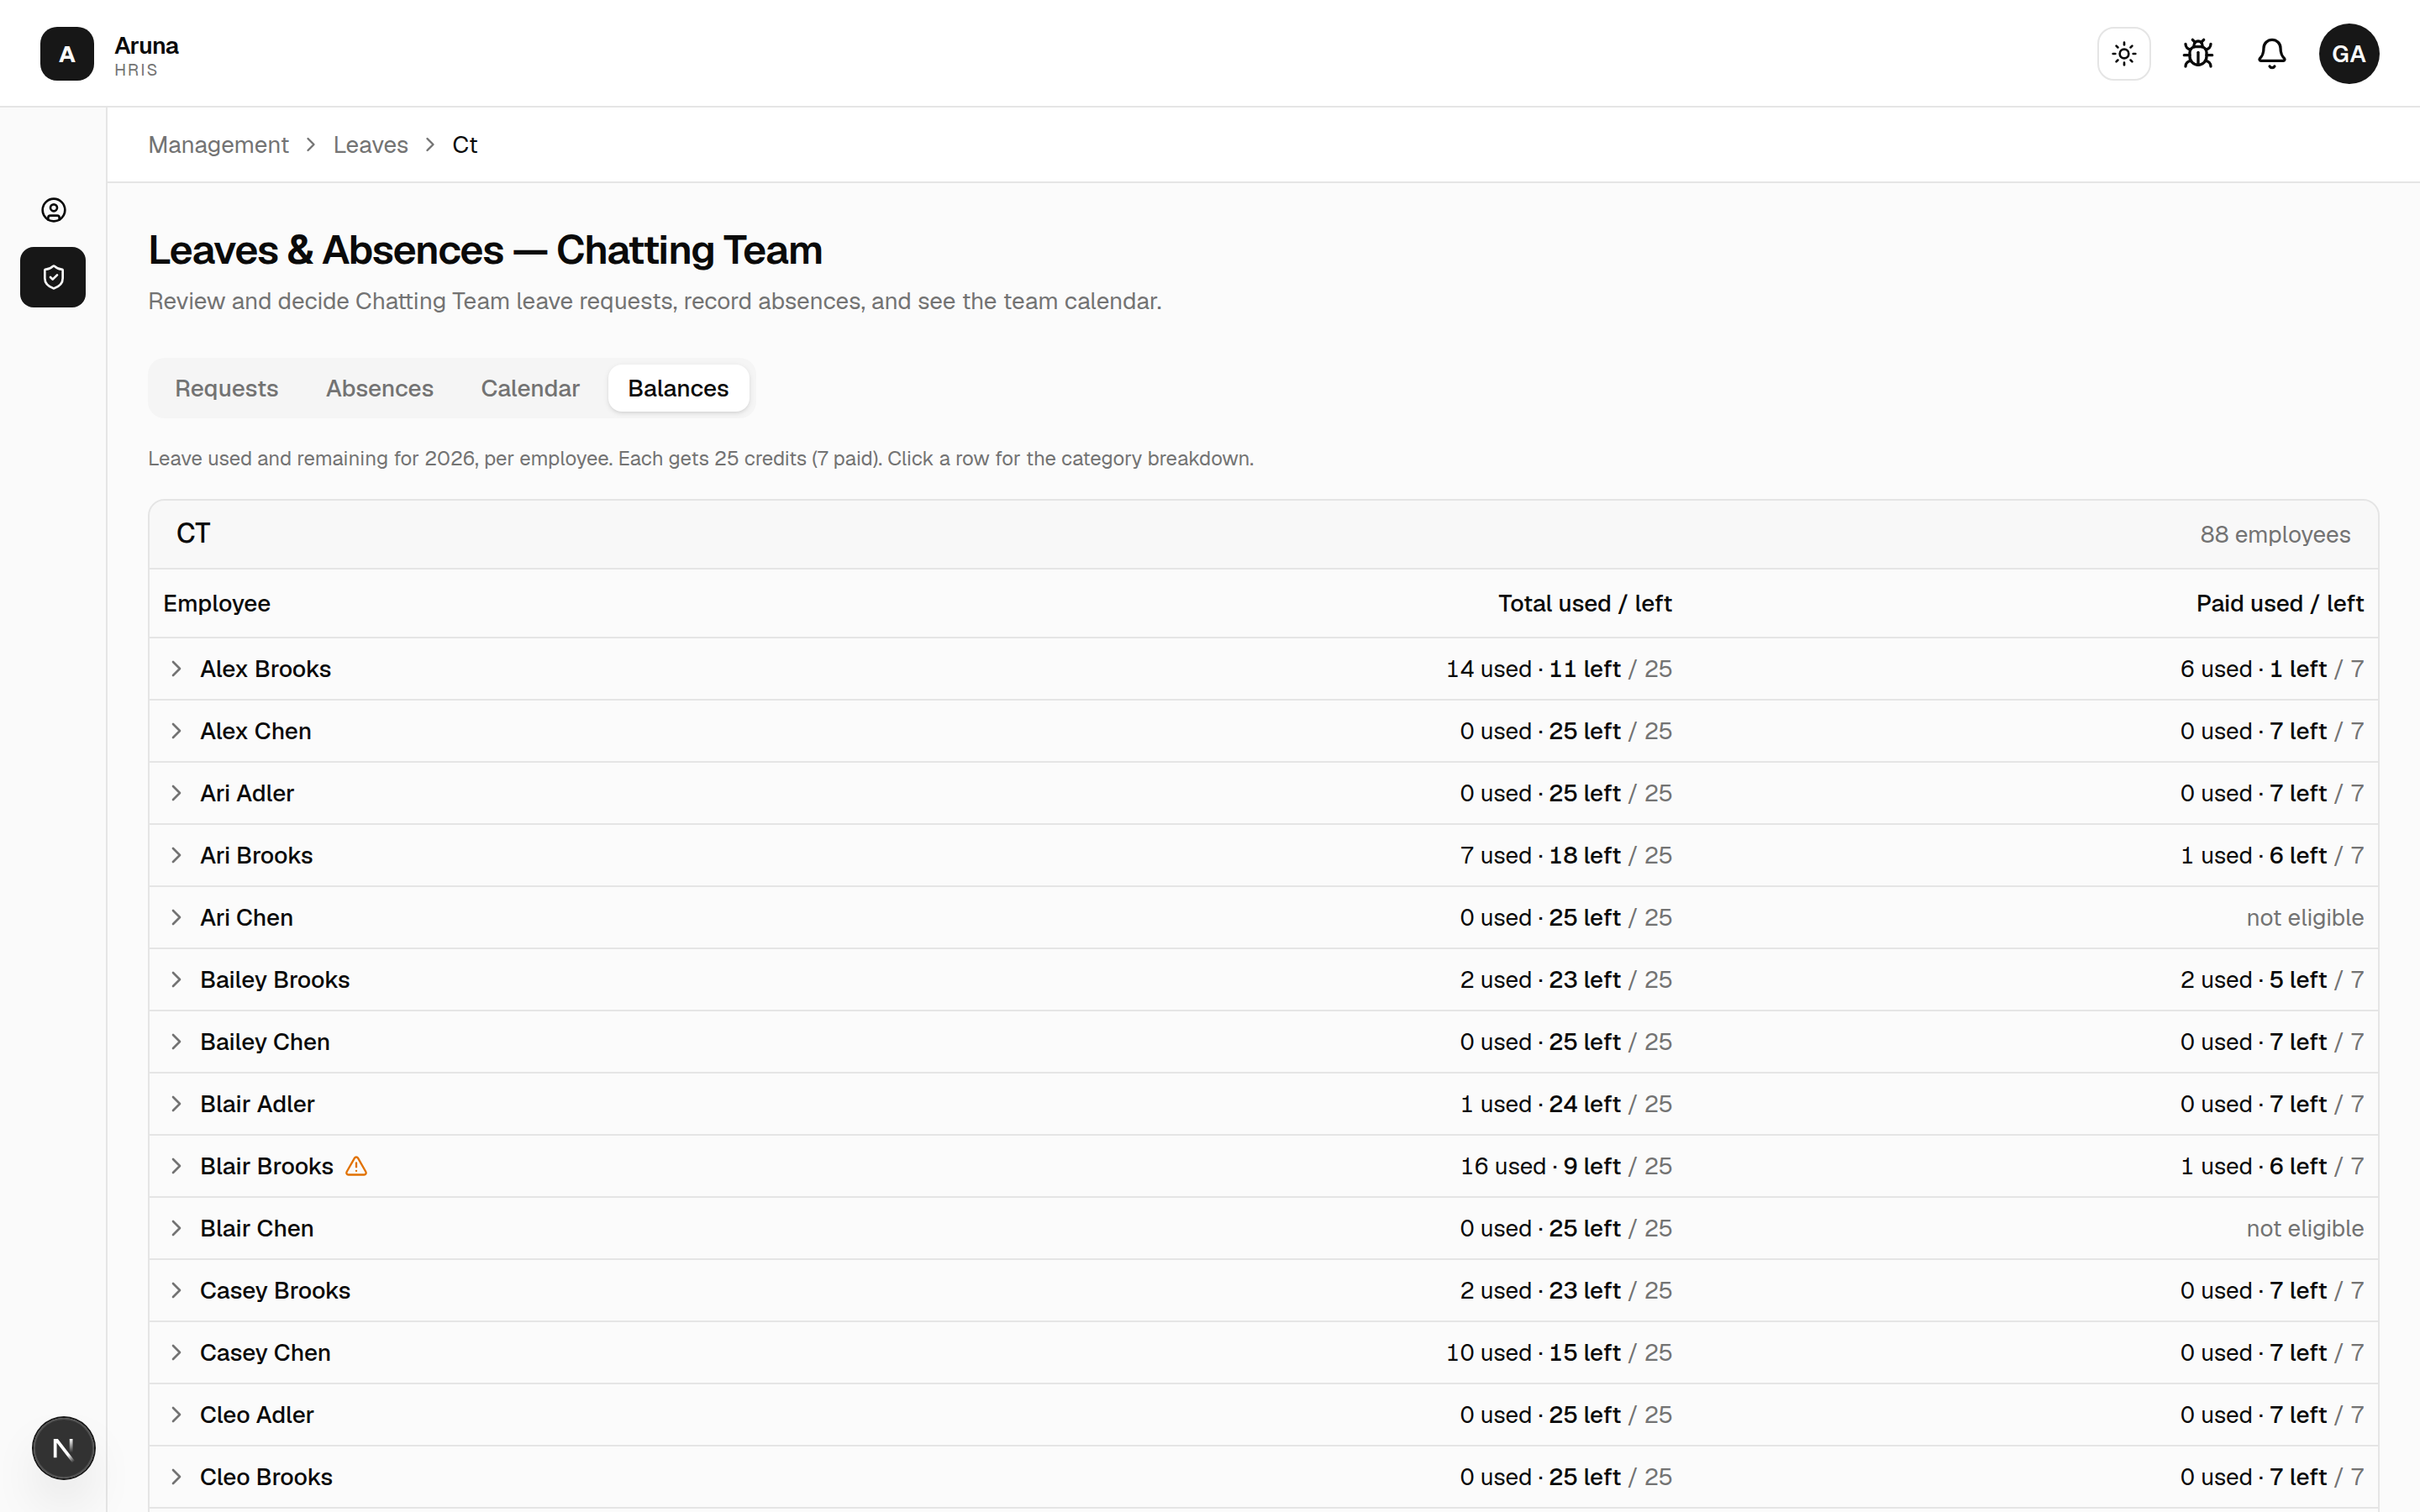Toggle the light theme sun button
Image resolution: width=2420 pixels, height=1512 pixels.
[x=2124, y=54]
